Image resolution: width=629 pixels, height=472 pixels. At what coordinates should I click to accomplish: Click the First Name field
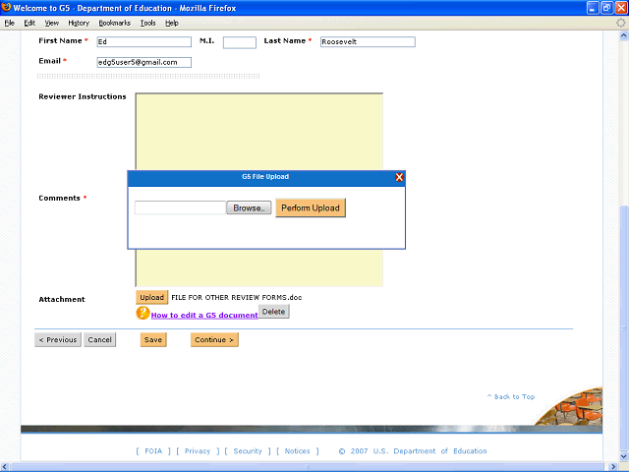point(144,41)
